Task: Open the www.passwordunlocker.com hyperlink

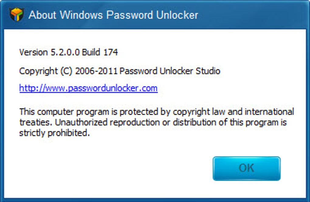Action: coord(88,88)
